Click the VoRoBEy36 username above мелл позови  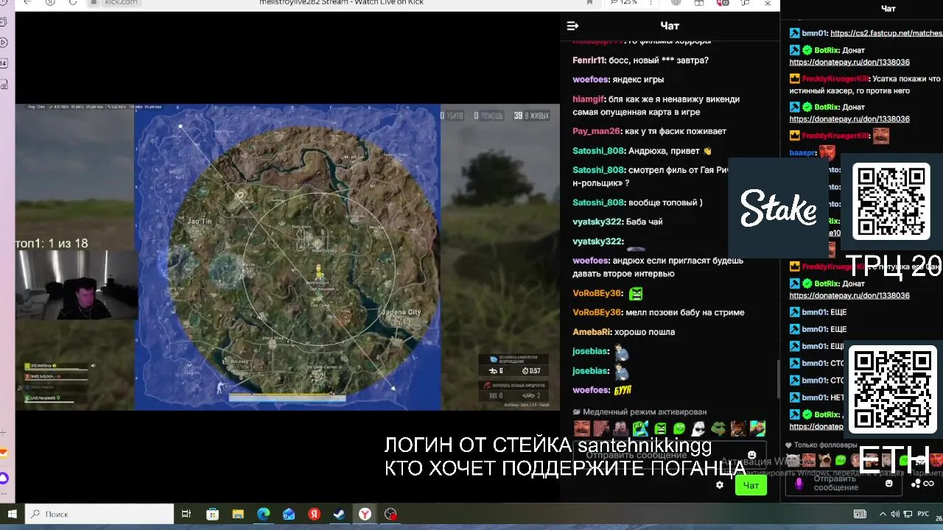coord(597,313)
